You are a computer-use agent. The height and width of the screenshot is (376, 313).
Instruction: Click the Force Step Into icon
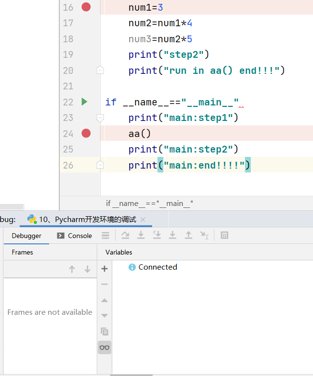(x=173, y=235)
